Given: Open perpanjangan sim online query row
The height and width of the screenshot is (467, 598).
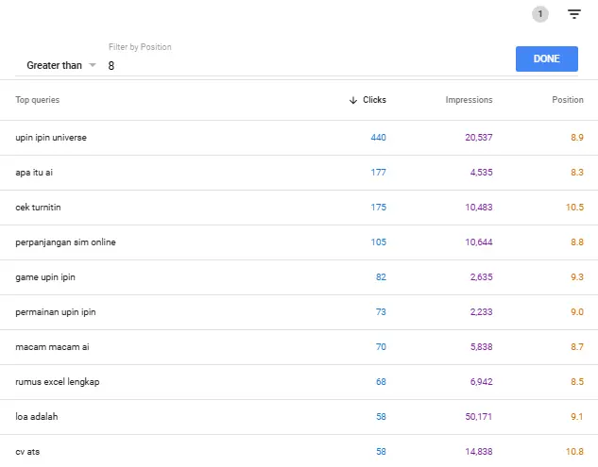Looking at the screenshot, I should click(65, 242).
